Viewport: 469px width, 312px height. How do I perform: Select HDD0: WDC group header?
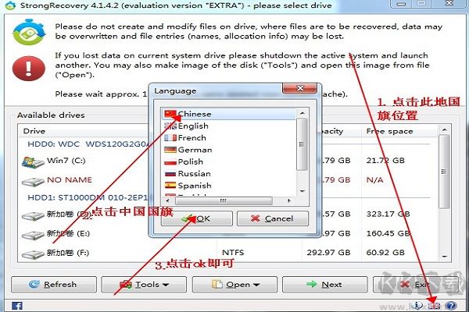(88, 144)
